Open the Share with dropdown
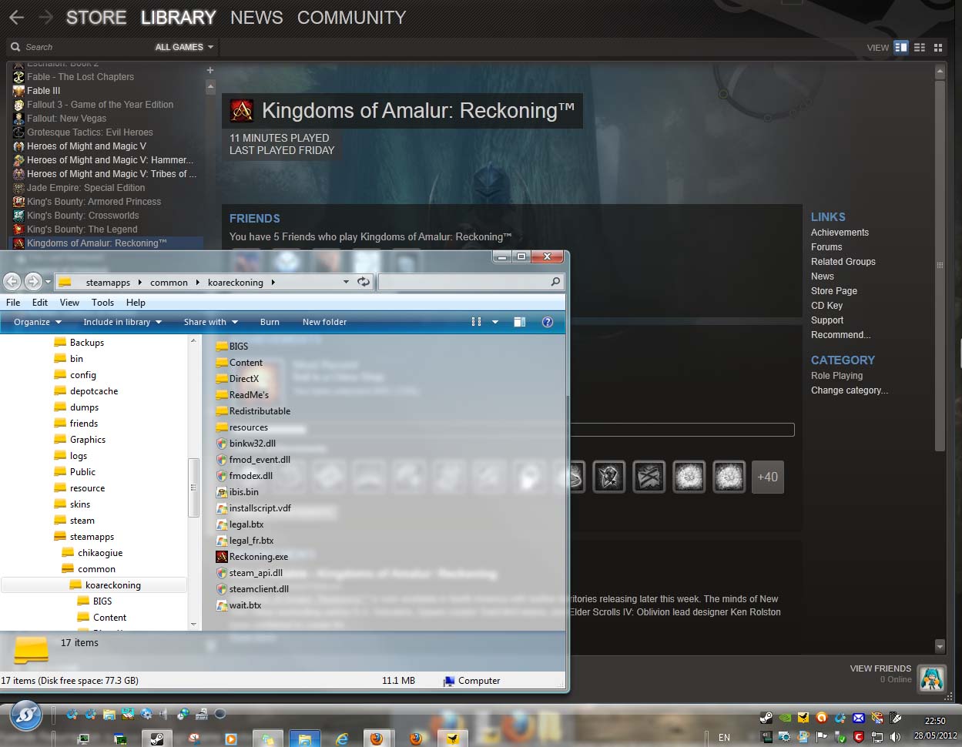 click(211, 322)
